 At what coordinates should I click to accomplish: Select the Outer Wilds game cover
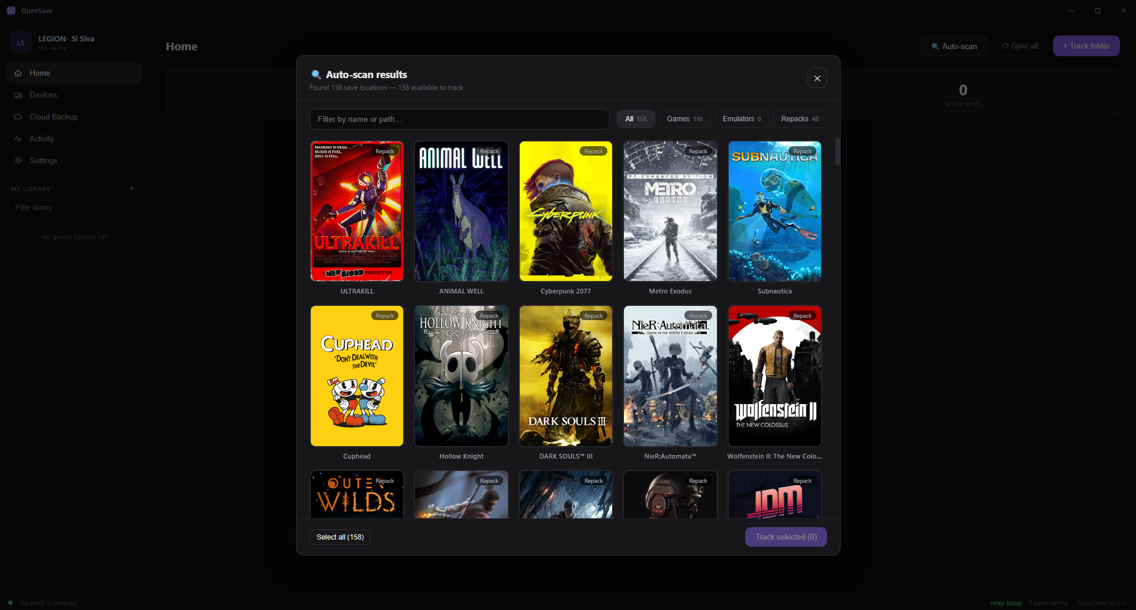click(357, 495)
